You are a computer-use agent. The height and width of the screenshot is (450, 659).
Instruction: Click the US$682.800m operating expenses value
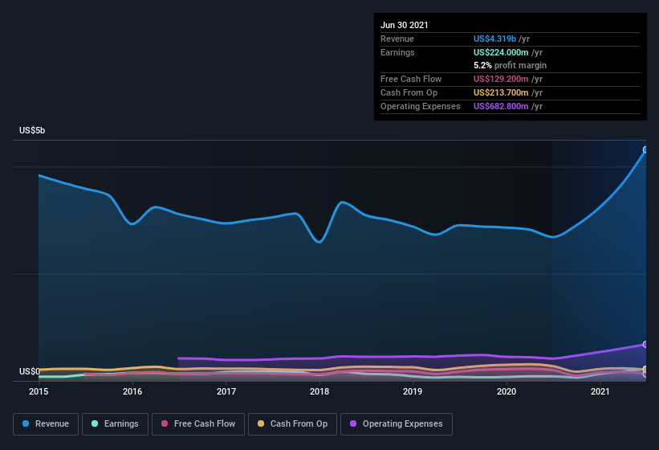[501, 106]
